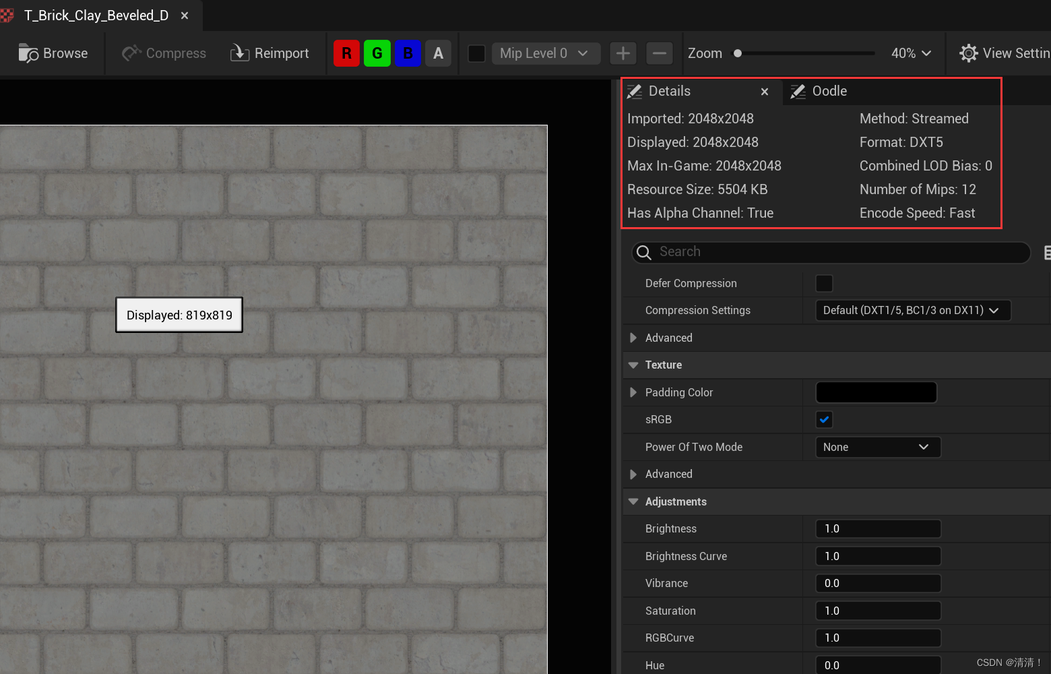
Task: Click the Reimport arrow icon
Action: coord(240,53)
